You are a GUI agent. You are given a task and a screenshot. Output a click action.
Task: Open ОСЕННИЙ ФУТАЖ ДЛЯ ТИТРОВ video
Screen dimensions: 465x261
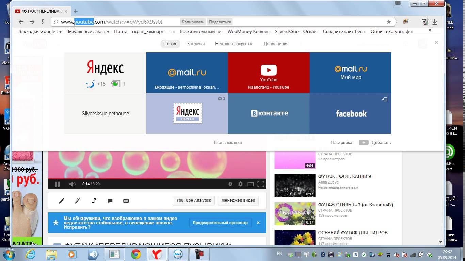click(x=353, y=233)
